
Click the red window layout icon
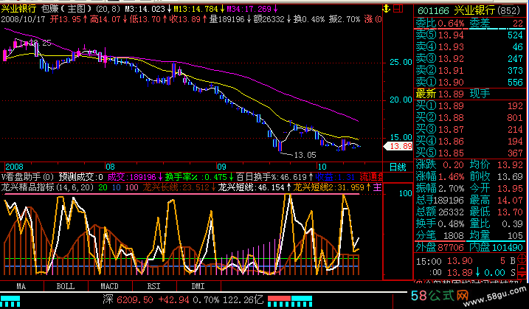398,8
